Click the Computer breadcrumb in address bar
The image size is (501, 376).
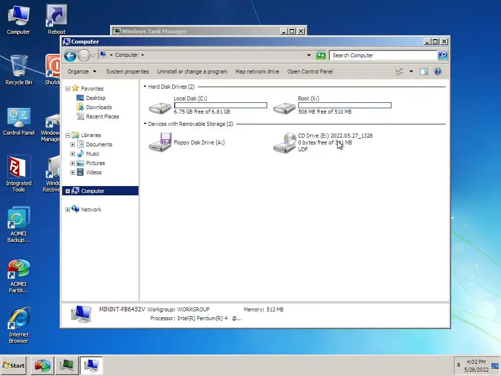click(127, 55)
